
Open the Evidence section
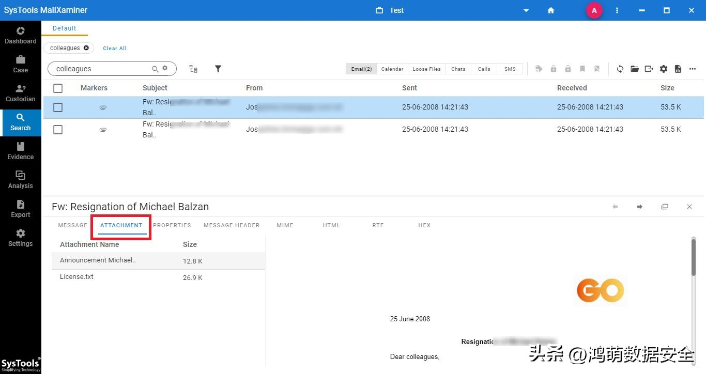(x=21, y=151)
